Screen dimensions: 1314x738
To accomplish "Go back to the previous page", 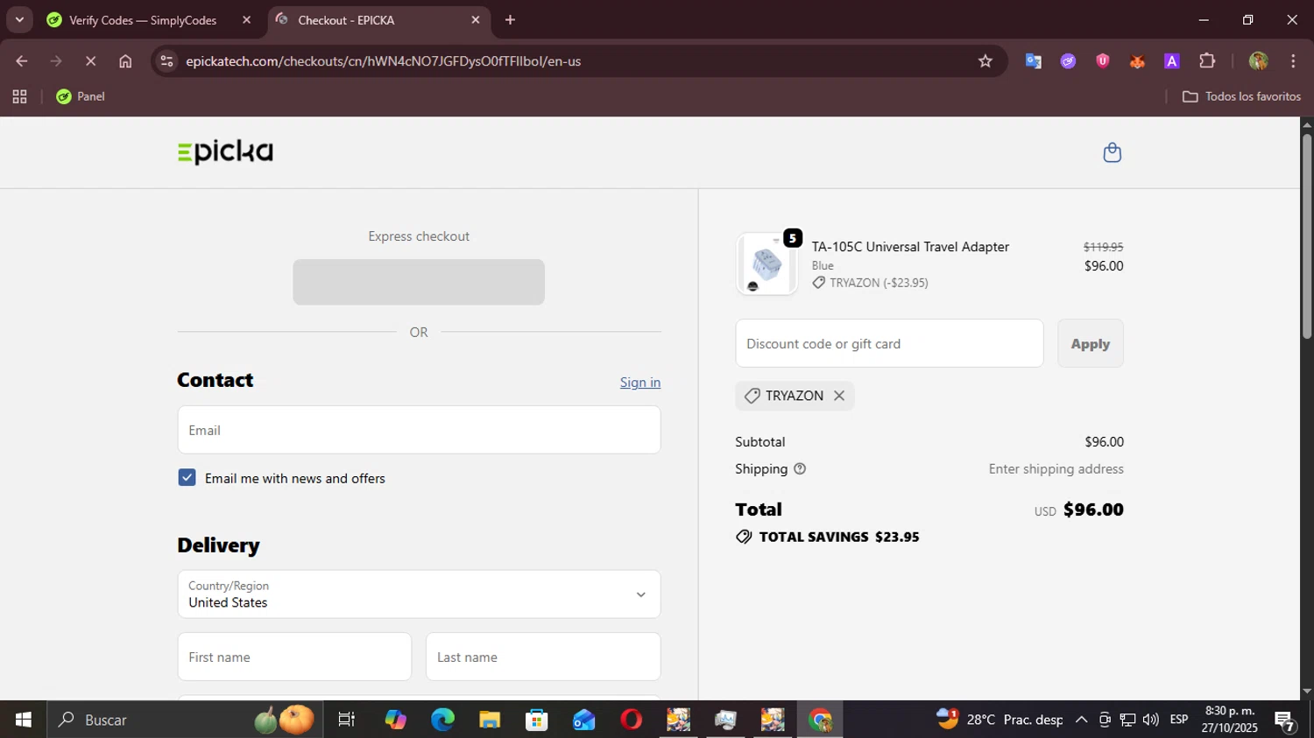I will click(x=22, y=61).
